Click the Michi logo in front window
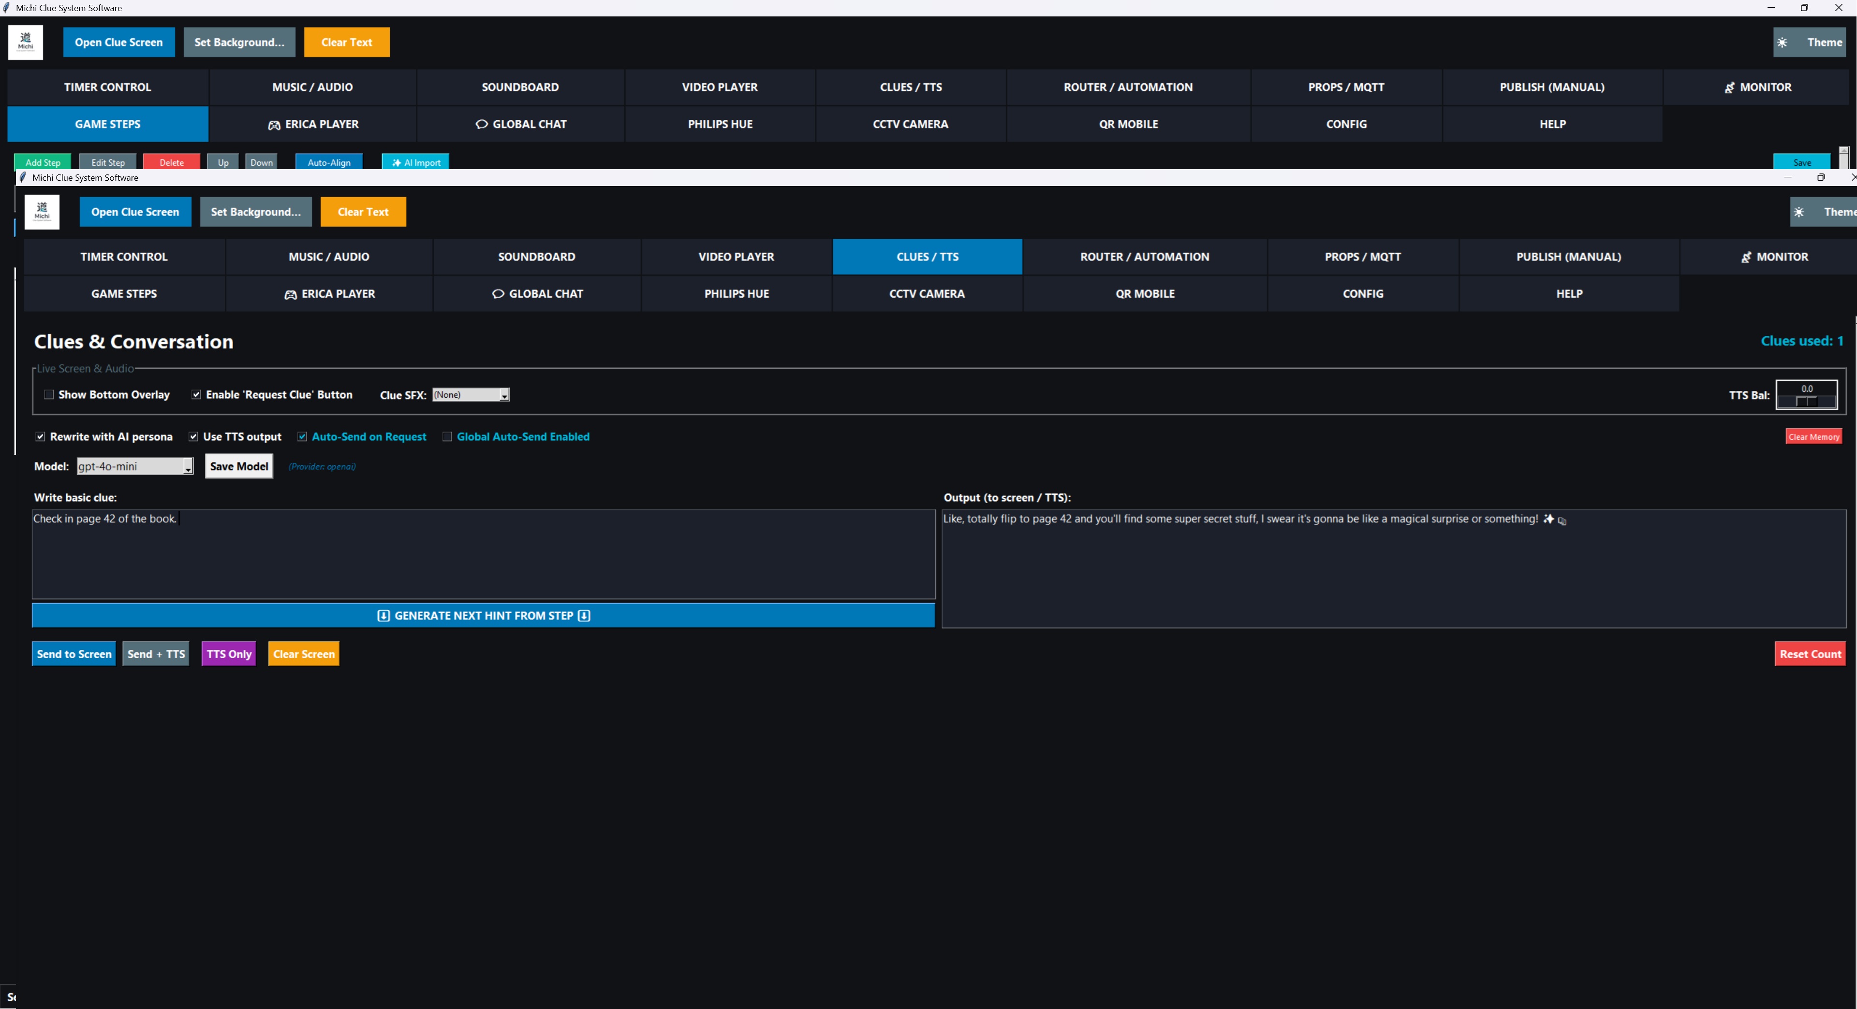The image size is (1857, 1009). (42, 212)
